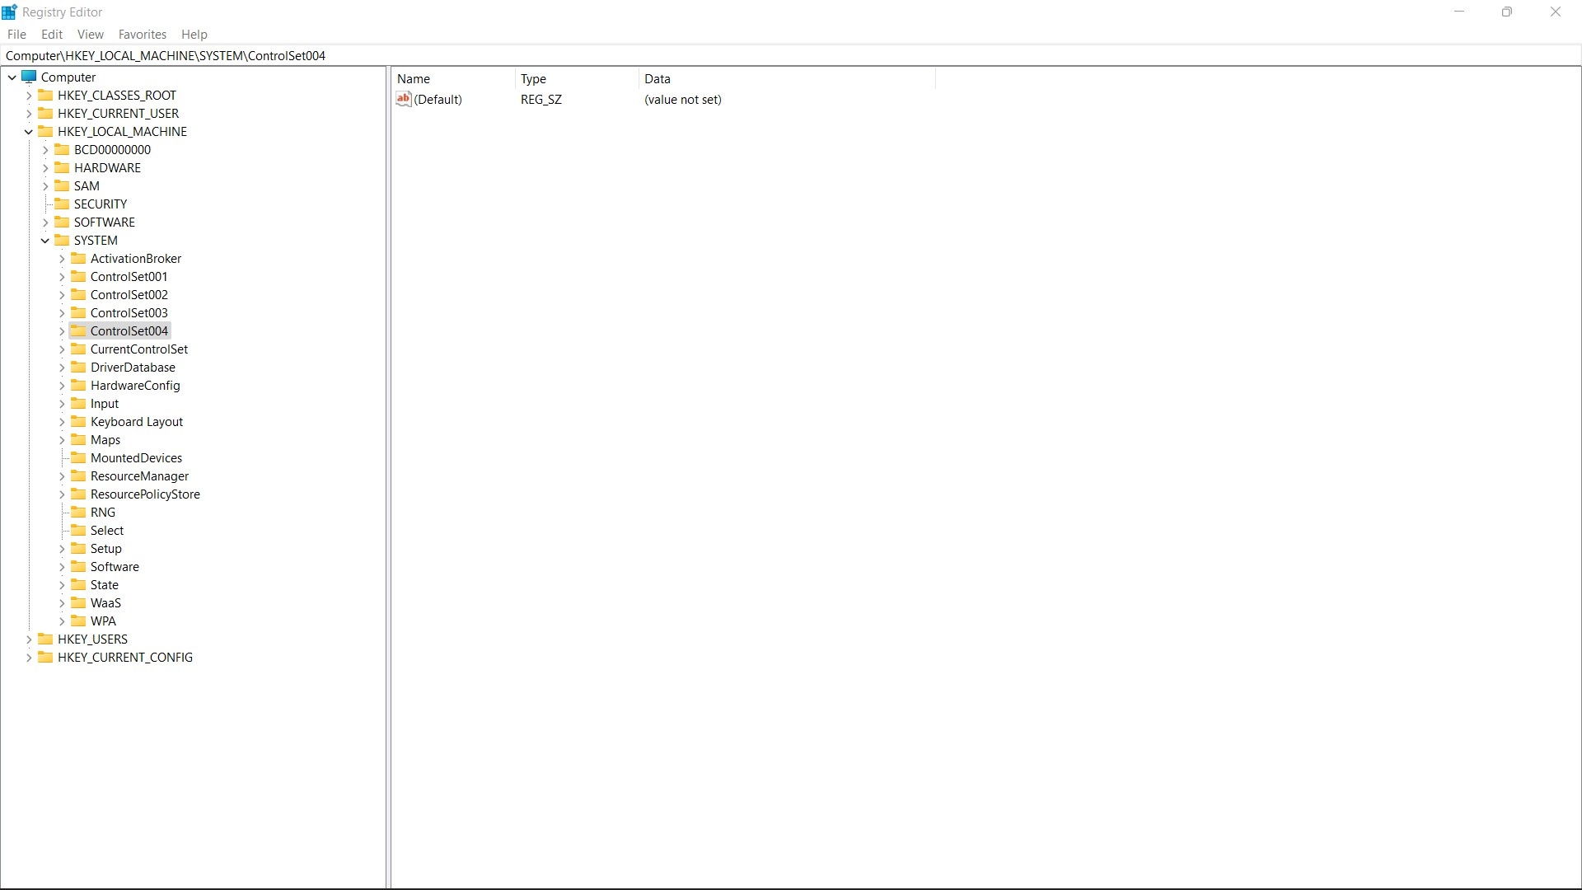The height and width of the screenshot is (890, 1582).
Task: Collapse the SYSTEM key node
Action: [45, 241]
